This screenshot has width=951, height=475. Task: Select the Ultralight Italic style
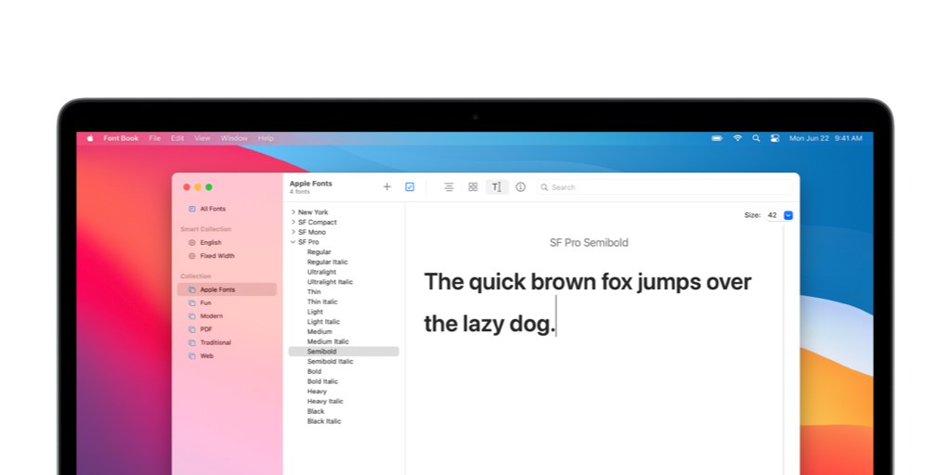pyautogui.click(x=330, y=282)
